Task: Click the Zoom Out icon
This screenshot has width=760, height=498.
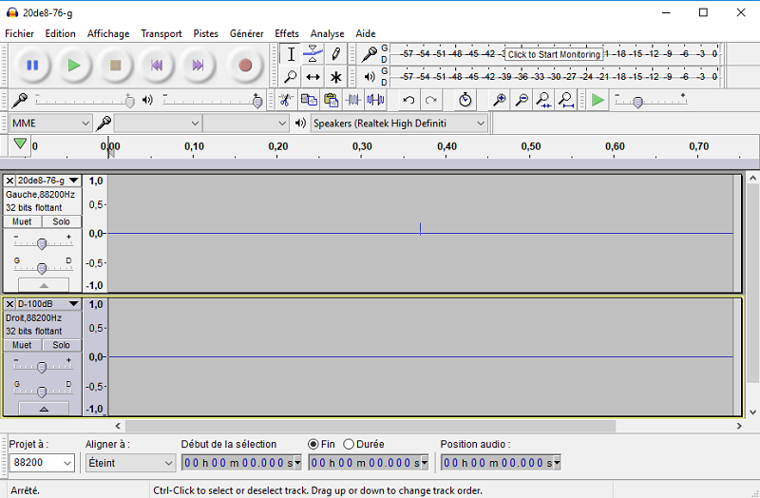Action: tap(522, 101)
